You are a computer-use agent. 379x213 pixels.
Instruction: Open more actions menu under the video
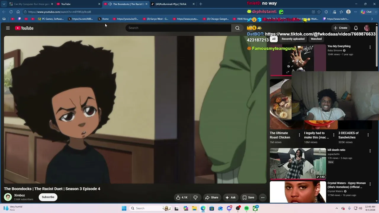coord(263,197)
